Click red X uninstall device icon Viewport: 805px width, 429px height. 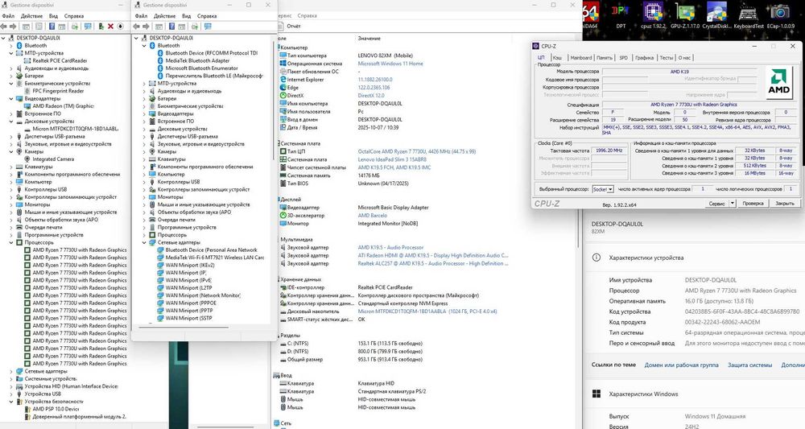(110, 27)
